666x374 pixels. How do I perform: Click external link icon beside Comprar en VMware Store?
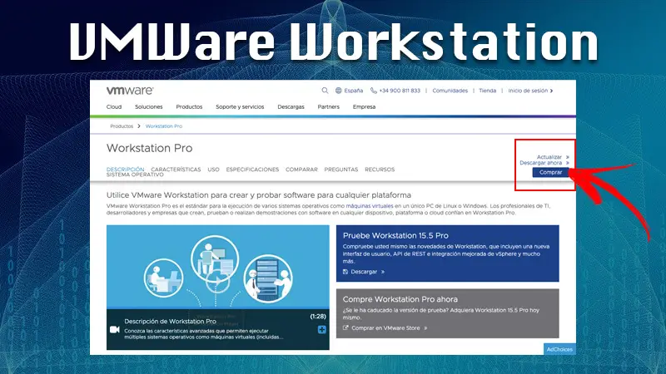345,327
